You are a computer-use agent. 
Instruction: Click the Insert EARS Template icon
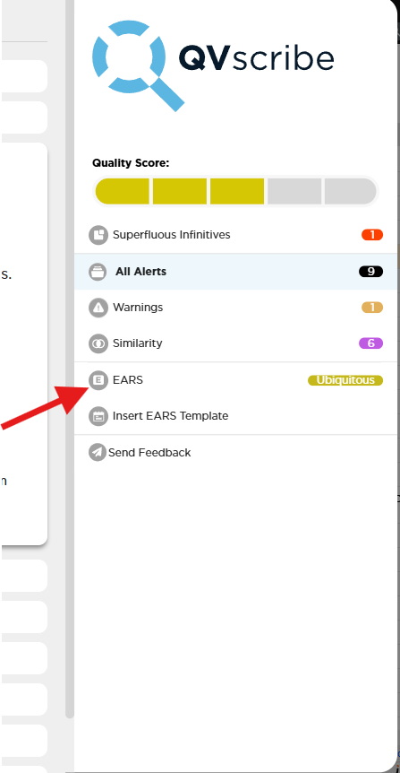98,416
